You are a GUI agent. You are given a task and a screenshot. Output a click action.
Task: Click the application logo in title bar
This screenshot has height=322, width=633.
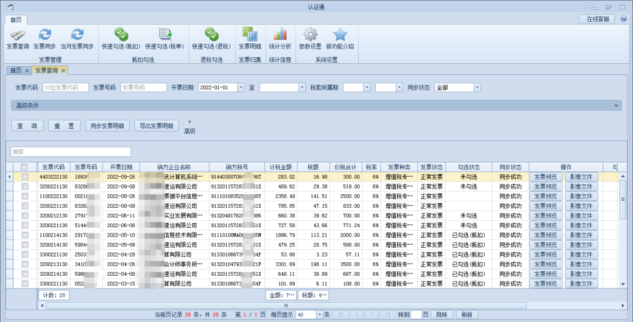click(x=10, y=7)
